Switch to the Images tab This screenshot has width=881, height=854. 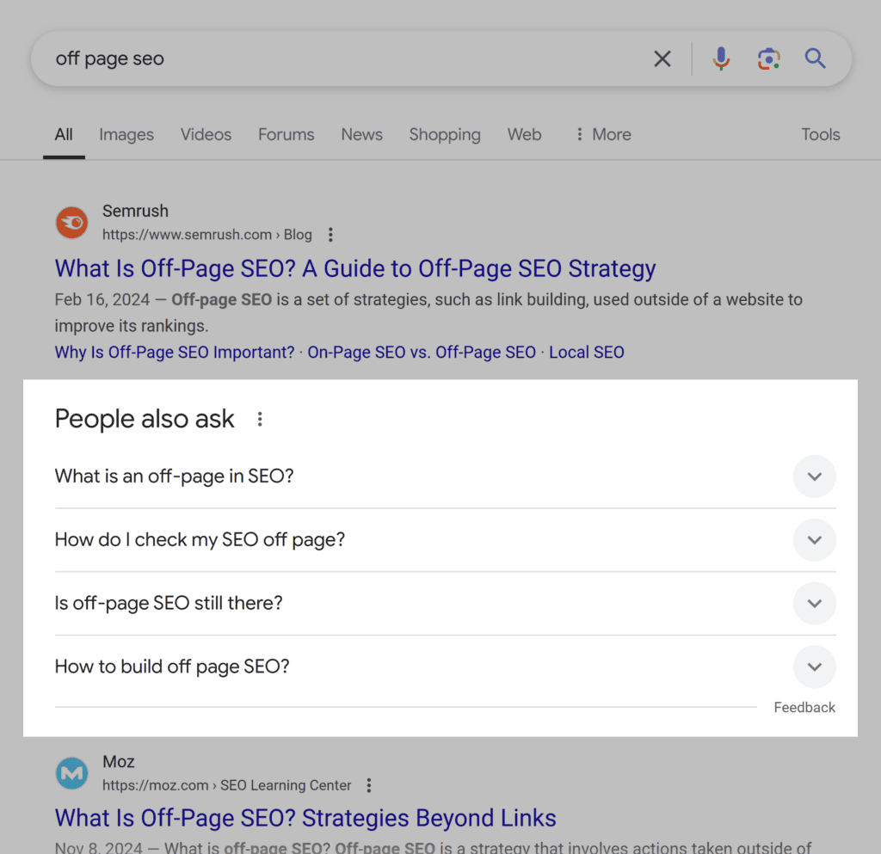pyautogui.click(x=126, y=134)
